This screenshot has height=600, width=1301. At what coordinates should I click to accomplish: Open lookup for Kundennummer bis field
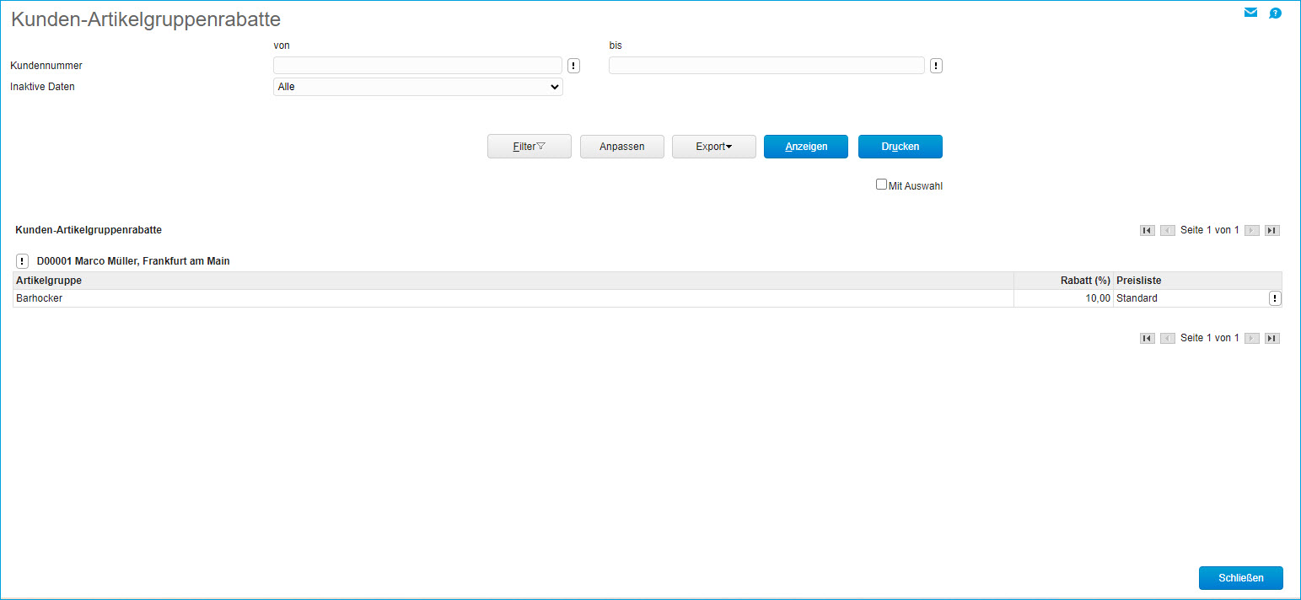[x=936, y=66]
